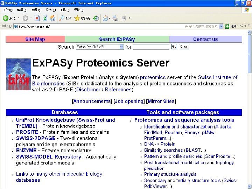252x189 pixels.
Task: Click the green Back arrow button
Action: (6, 18)
